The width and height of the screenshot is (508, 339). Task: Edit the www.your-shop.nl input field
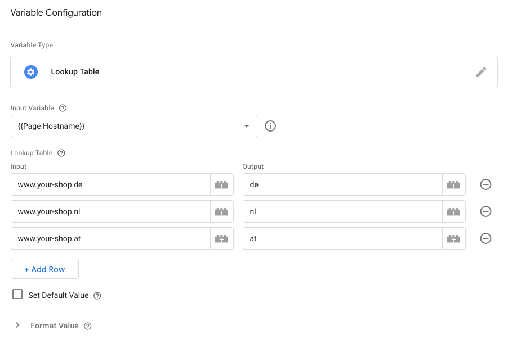click(110, 211)
